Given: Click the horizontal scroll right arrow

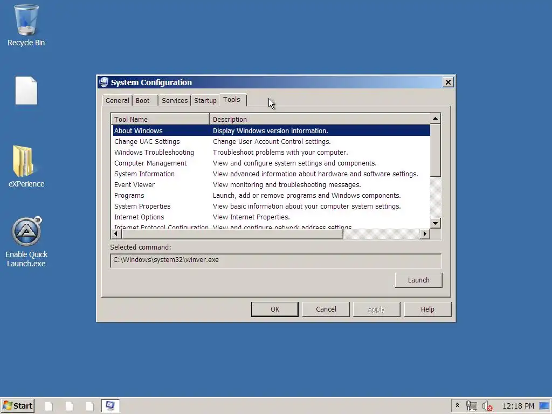Looking at the screenshot, I should click(x=425, y=234).
